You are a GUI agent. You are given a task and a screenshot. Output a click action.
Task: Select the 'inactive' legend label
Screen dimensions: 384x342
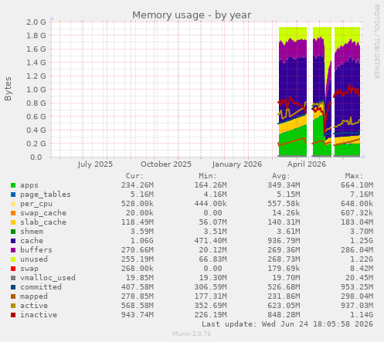tap(39, 315)
